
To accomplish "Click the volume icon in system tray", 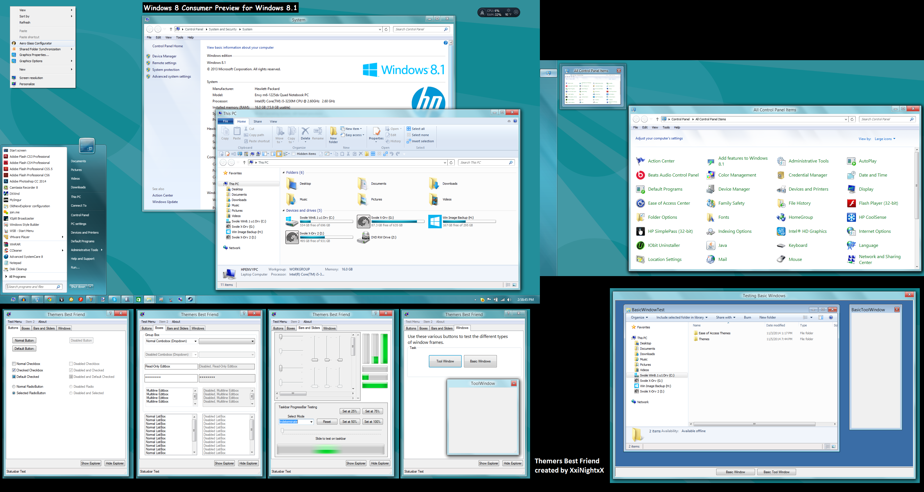I will (x=509, y=300).
